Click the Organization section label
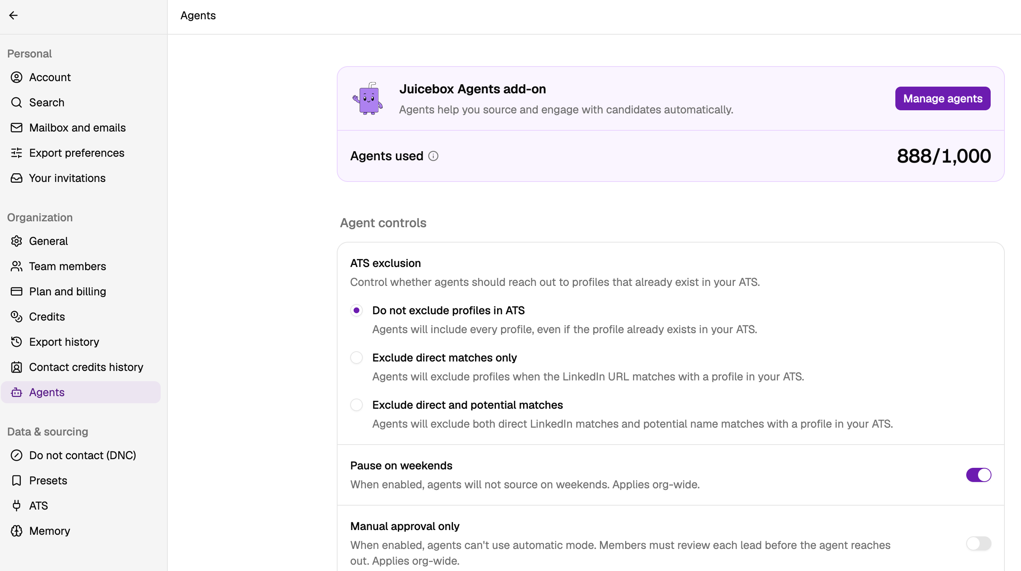 (40, 217)
